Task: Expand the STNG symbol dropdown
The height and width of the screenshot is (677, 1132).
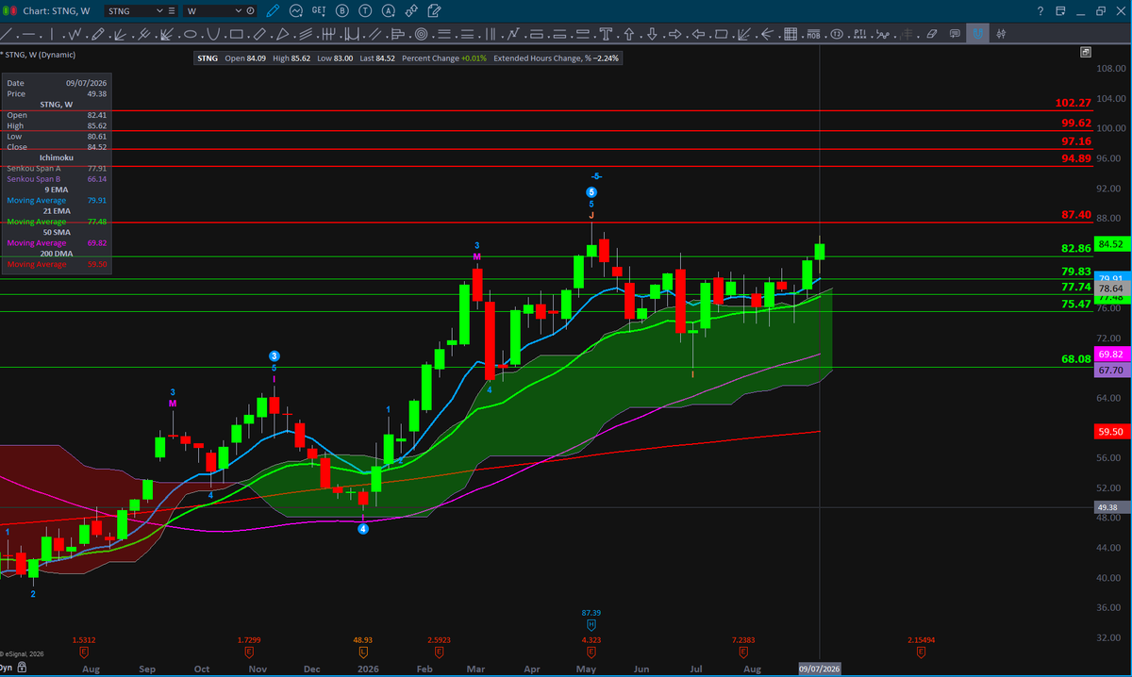Action: pos(159,10)
